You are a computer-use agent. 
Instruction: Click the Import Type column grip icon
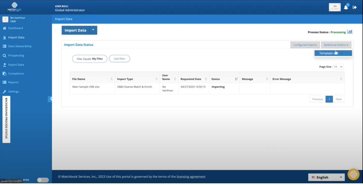click(x=156, y=79)
